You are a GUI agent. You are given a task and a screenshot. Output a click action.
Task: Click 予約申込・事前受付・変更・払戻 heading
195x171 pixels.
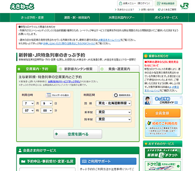47,161
